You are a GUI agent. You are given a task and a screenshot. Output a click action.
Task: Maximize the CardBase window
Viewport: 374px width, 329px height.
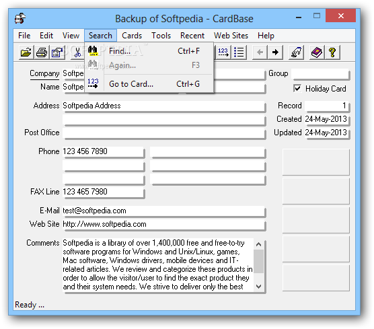(317, 16)
